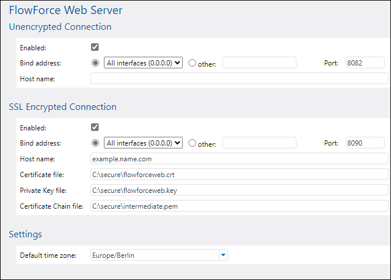The width and height of the screenshot is (391, 280).
Task: Click the SSL Host name field example.name.com
Action: pyautogui.click(x=239, y=158)
